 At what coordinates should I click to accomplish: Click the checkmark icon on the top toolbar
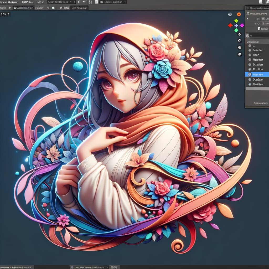pyautogui.click(x=84, y=2)
